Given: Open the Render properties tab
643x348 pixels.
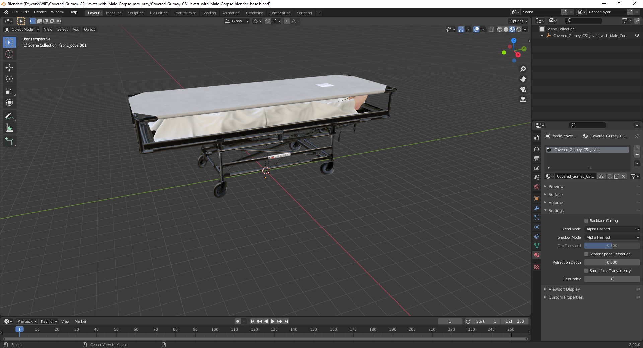Looking at the screenshot, I should click(x=537, y=149).
